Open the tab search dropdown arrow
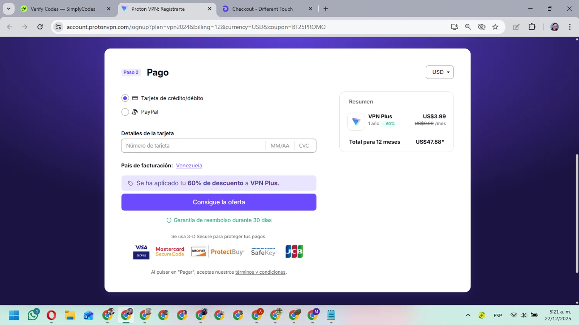Viewport: 579px width, 325px height. click(8, 9)
